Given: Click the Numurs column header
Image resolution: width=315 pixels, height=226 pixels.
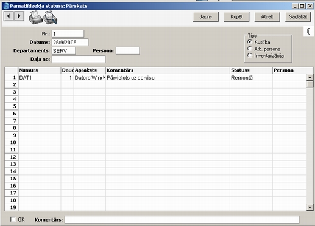Looking at the screenshot, I should [x=40, y=70].
